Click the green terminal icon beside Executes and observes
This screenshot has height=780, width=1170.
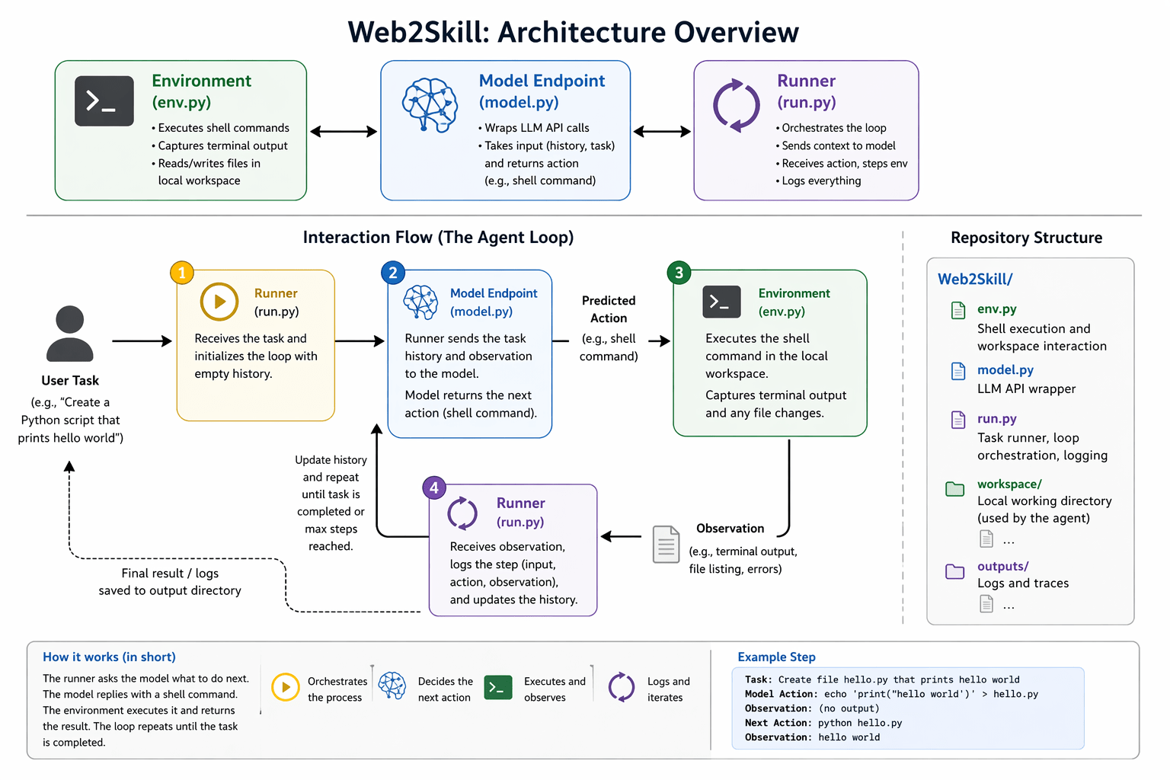498,687
